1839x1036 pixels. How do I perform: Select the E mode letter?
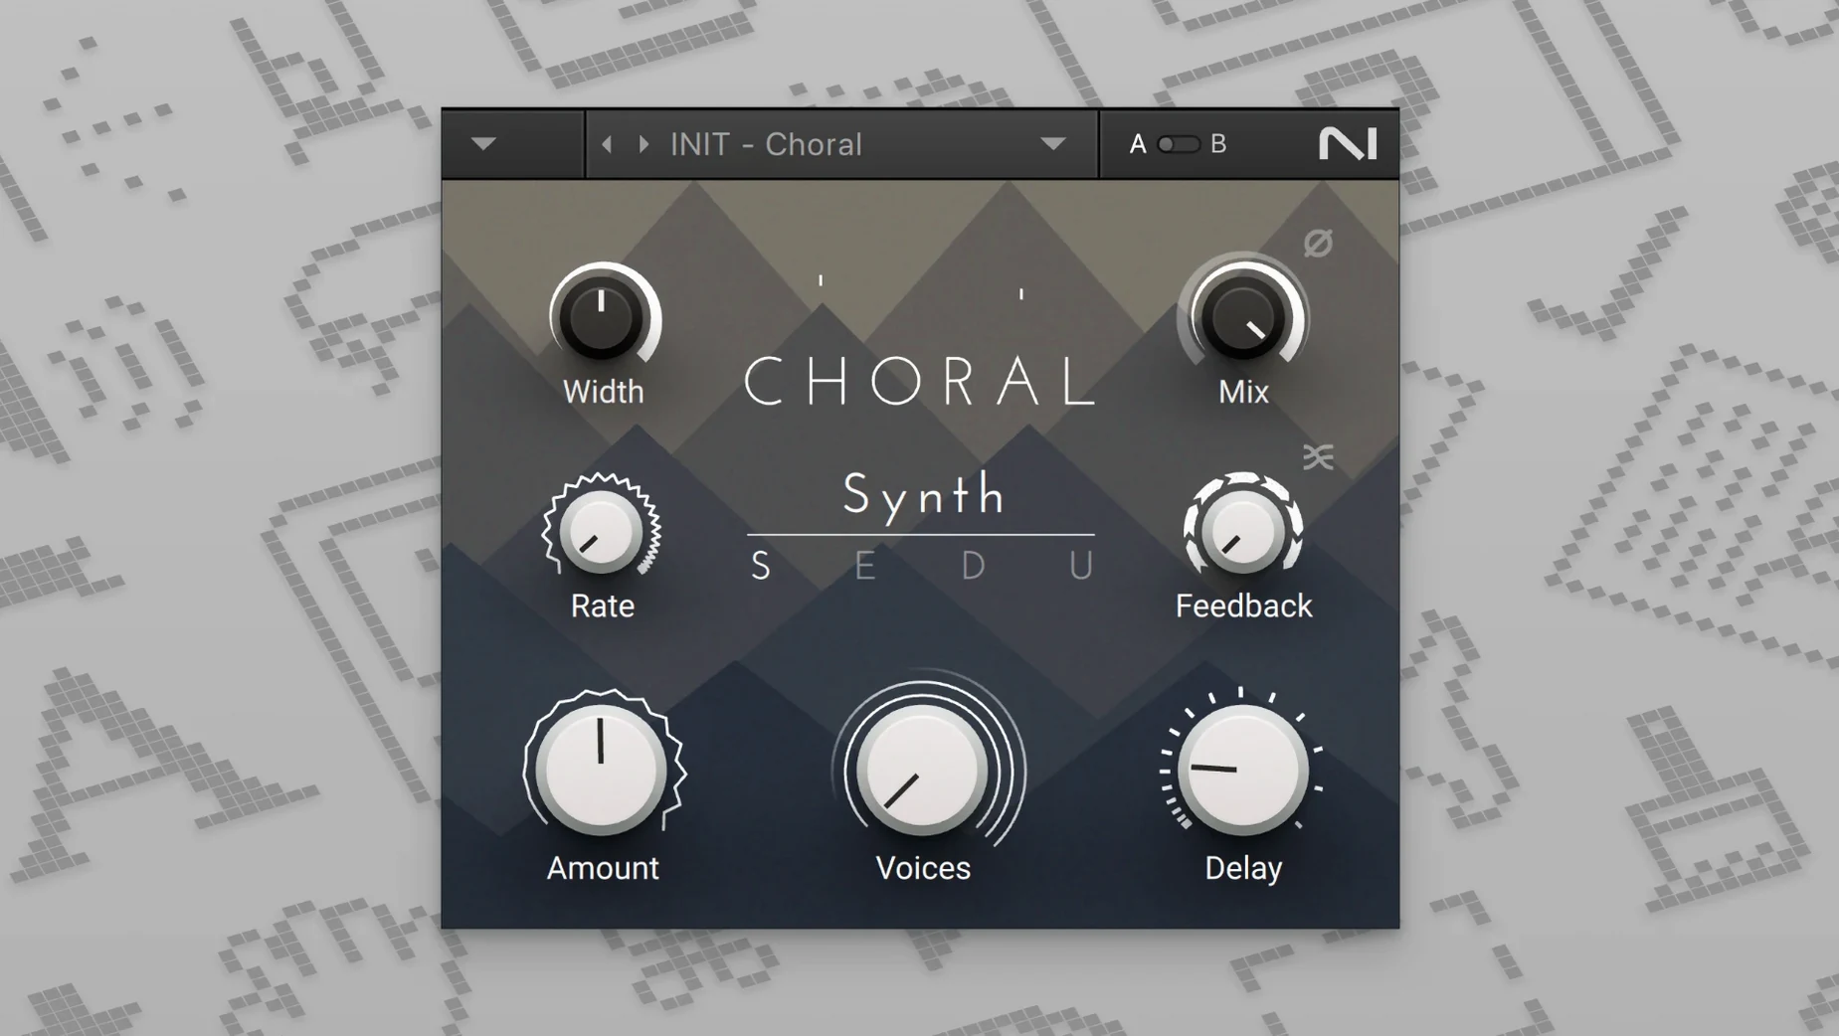tap(865, 566)
